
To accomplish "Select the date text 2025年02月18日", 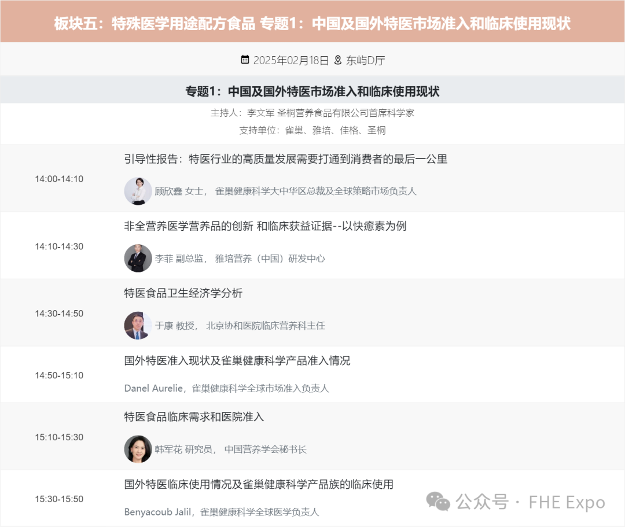I will click(291, 60).
